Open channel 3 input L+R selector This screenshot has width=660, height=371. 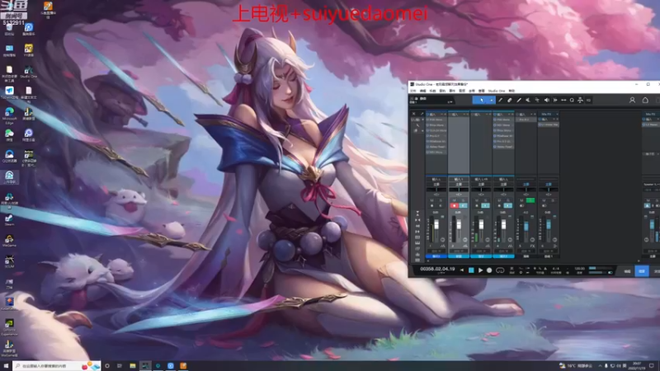click(481, 179)
